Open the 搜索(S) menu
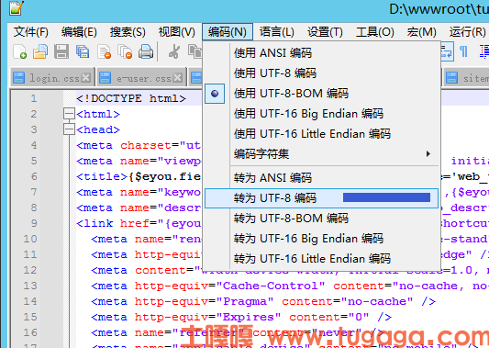This screenshot has width=489, height=348. pos(128,32)
